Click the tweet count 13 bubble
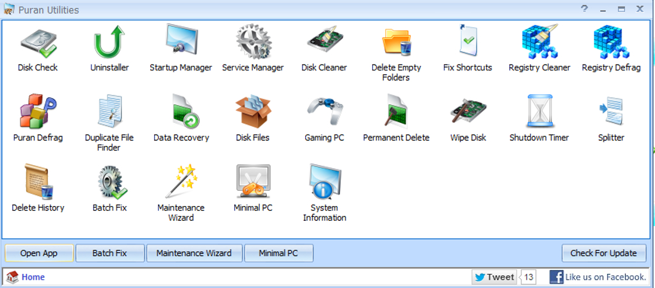Image resolution: width=655 pixels, height=288 pixels. (x=528, y=277)
